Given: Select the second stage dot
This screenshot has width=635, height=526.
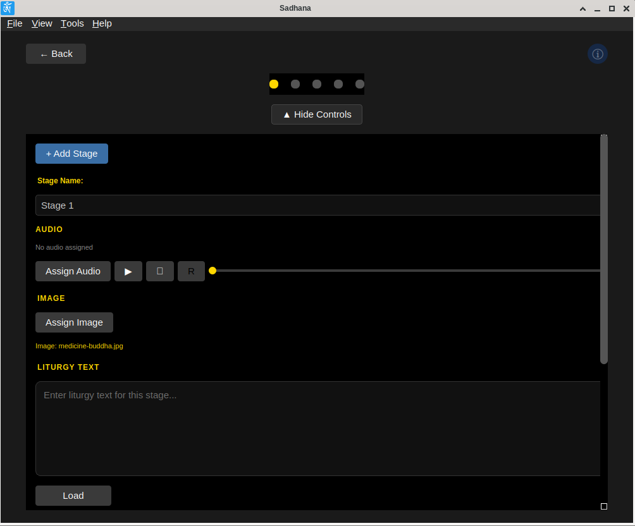Looking at the screenshot, I should (295, 84).
